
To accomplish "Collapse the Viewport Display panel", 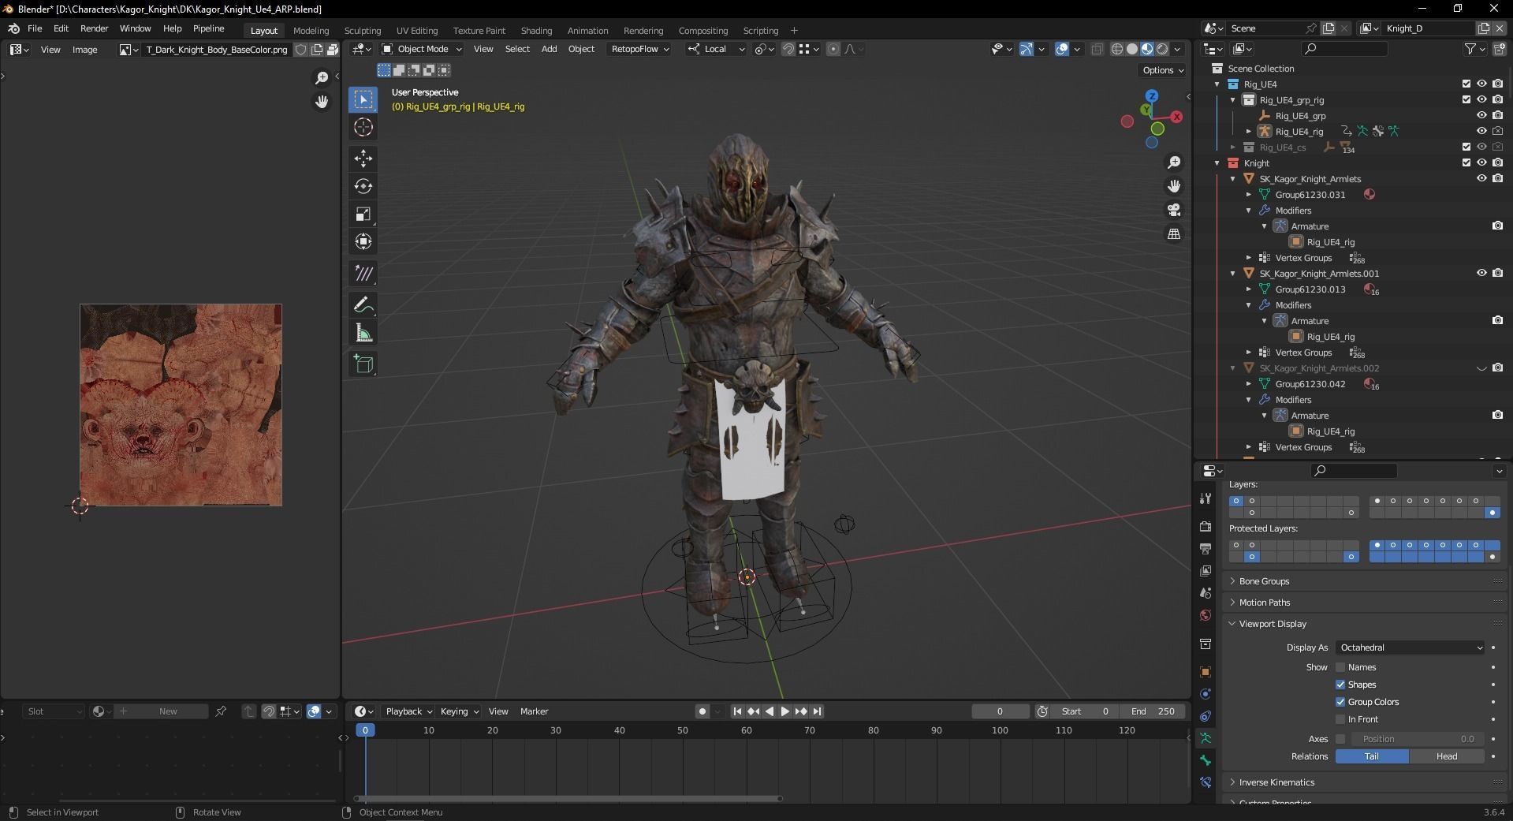I will point(1273,624).
